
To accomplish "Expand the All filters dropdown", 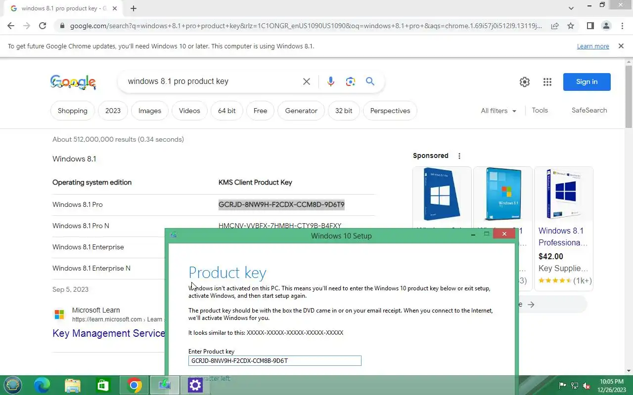I will pos(498,111).
